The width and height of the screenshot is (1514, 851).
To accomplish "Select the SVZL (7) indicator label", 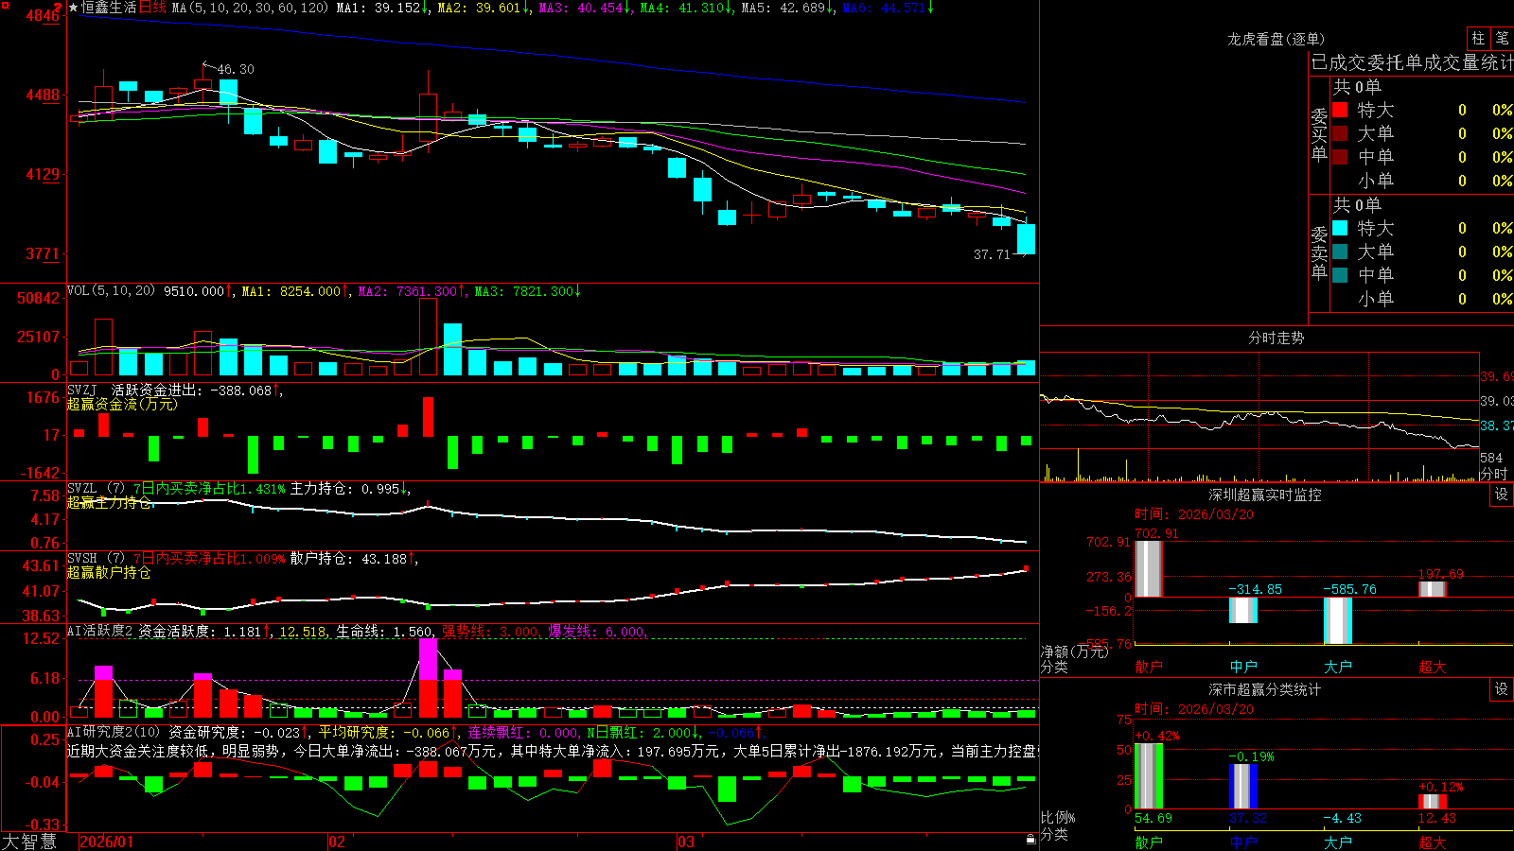I will click(97, 488).
